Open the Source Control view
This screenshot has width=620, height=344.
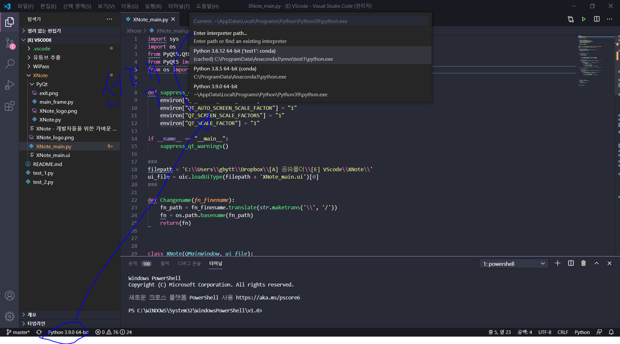10,43
